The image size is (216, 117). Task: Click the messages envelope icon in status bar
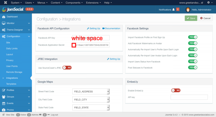coord(40,115)
